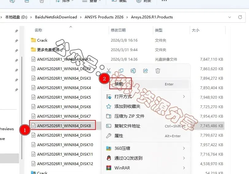Screen dimensions: 249x174
Task: Open the address bar history dropdown arrow
Action: click(230, 17)
